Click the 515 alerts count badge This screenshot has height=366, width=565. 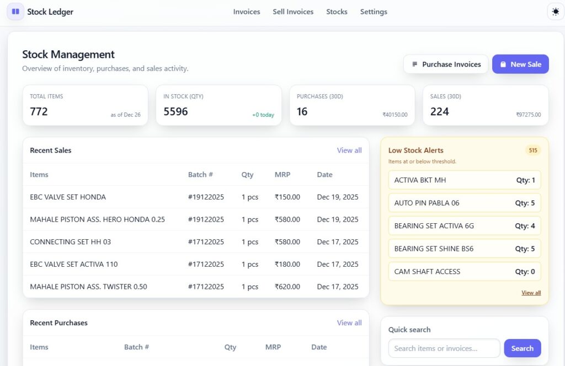(532, 150)
